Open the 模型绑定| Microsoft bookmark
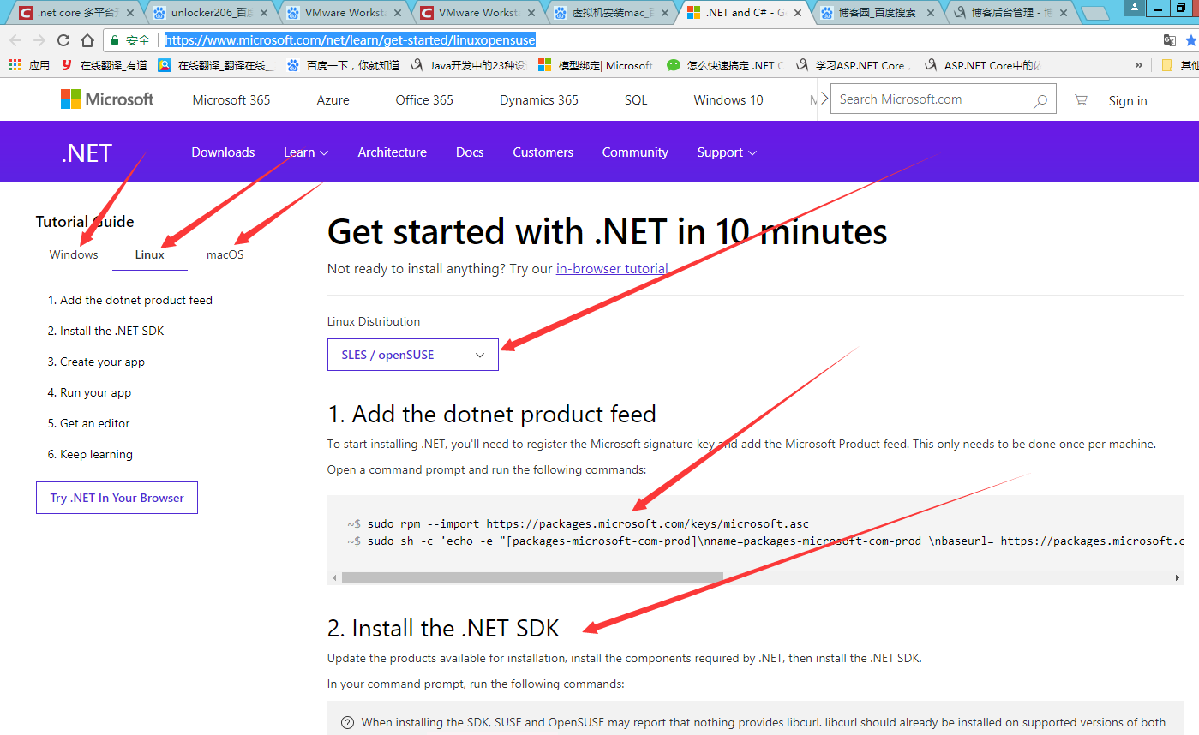1199x735 pixels. [596, 65]
